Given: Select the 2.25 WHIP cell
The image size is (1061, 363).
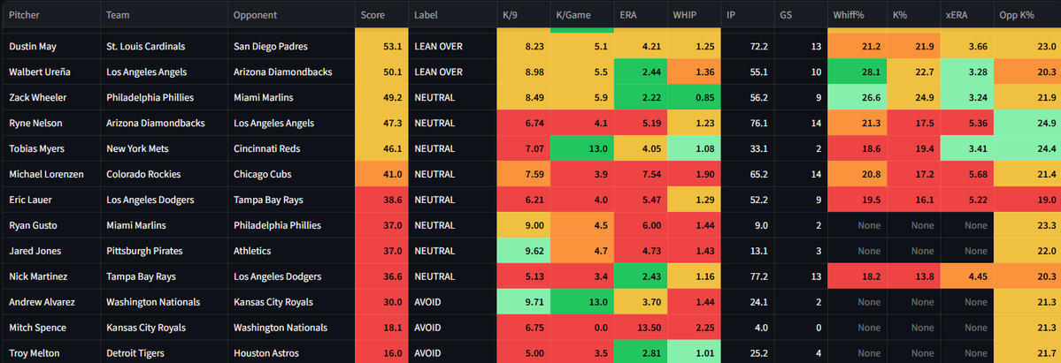Looking at the screenshot, I should [695, 328].
